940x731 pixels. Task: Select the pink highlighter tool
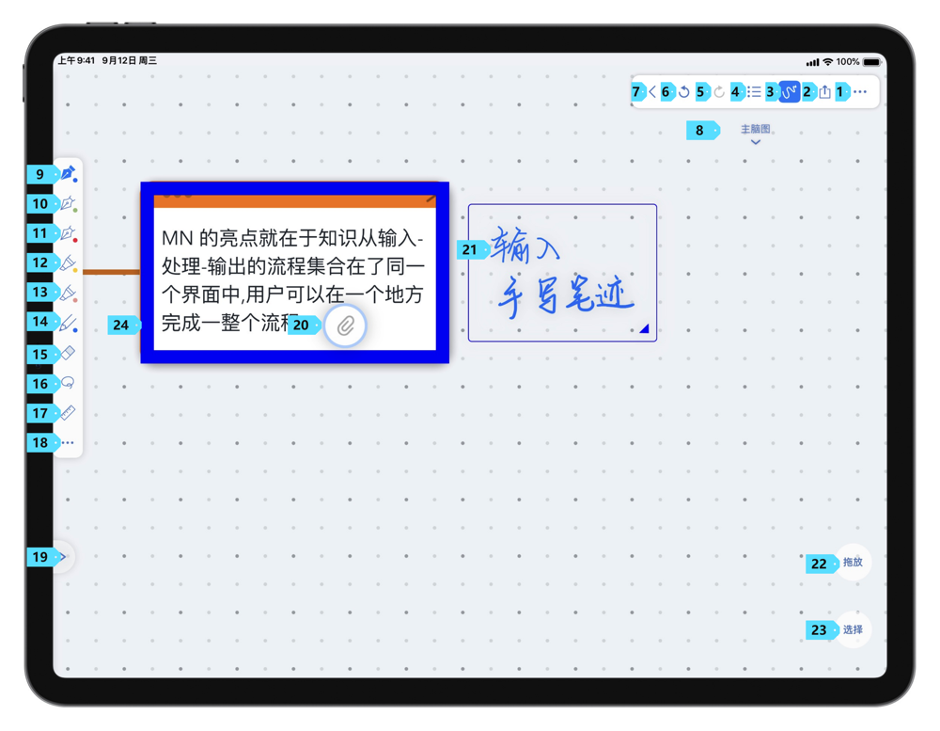click(x=69, y=293)
